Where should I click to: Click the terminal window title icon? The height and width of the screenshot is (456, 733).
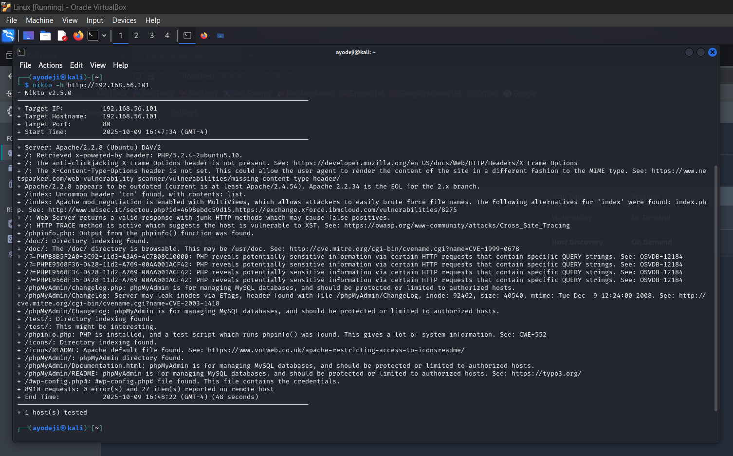[21, 52]
